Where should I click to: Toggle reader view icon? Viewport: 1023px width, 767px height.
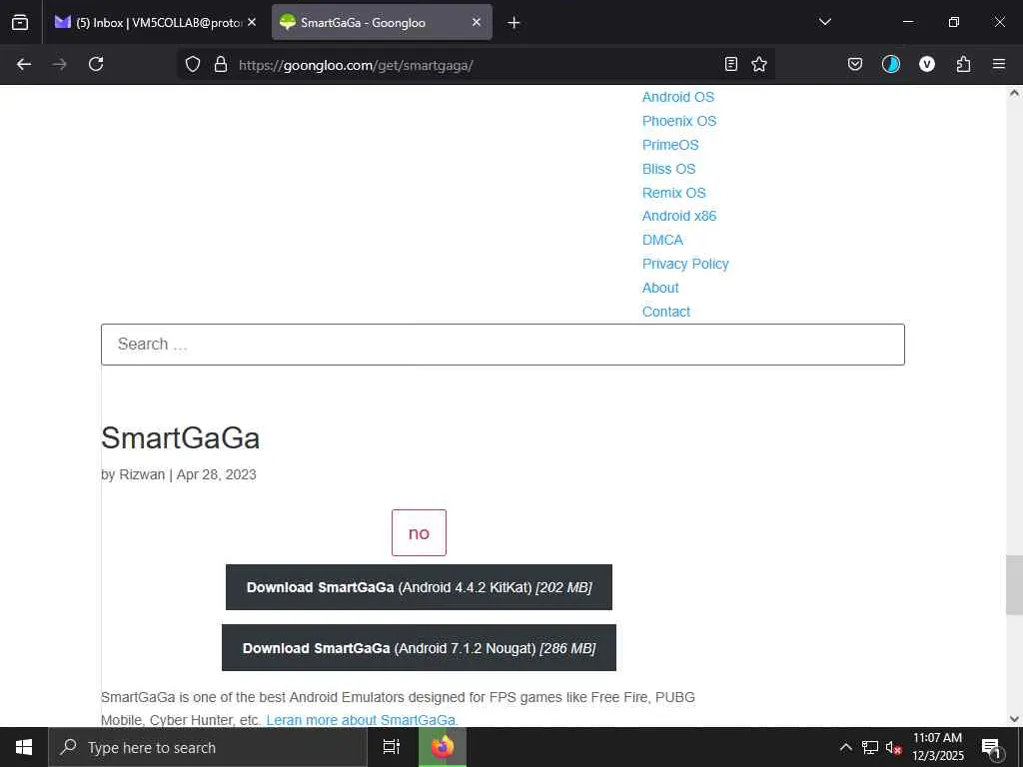730,64
